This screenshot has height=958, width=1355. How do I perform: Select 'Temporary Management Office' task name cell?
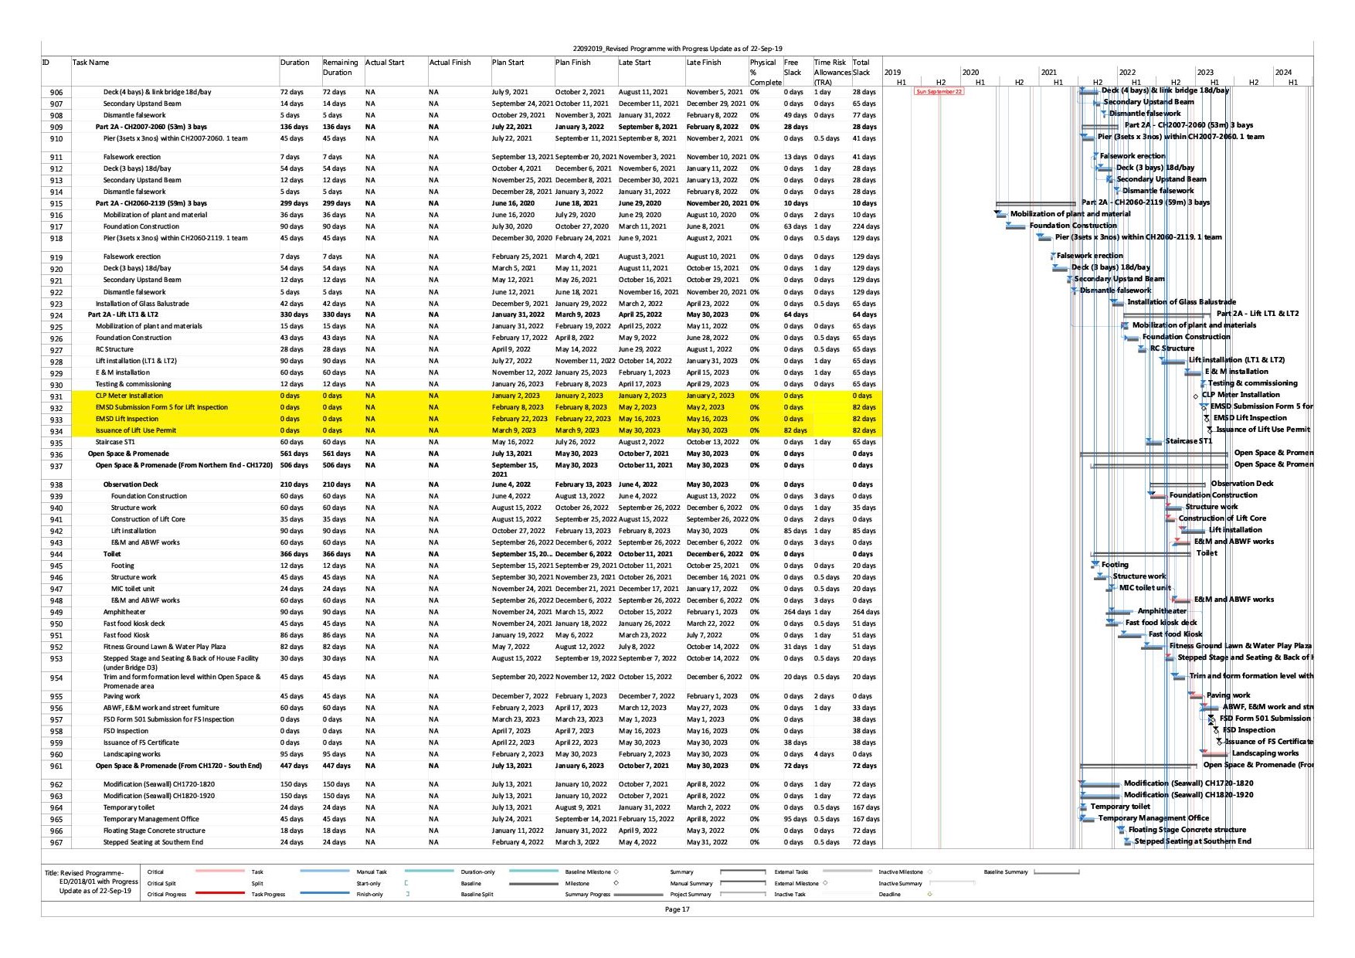point(151,820)
